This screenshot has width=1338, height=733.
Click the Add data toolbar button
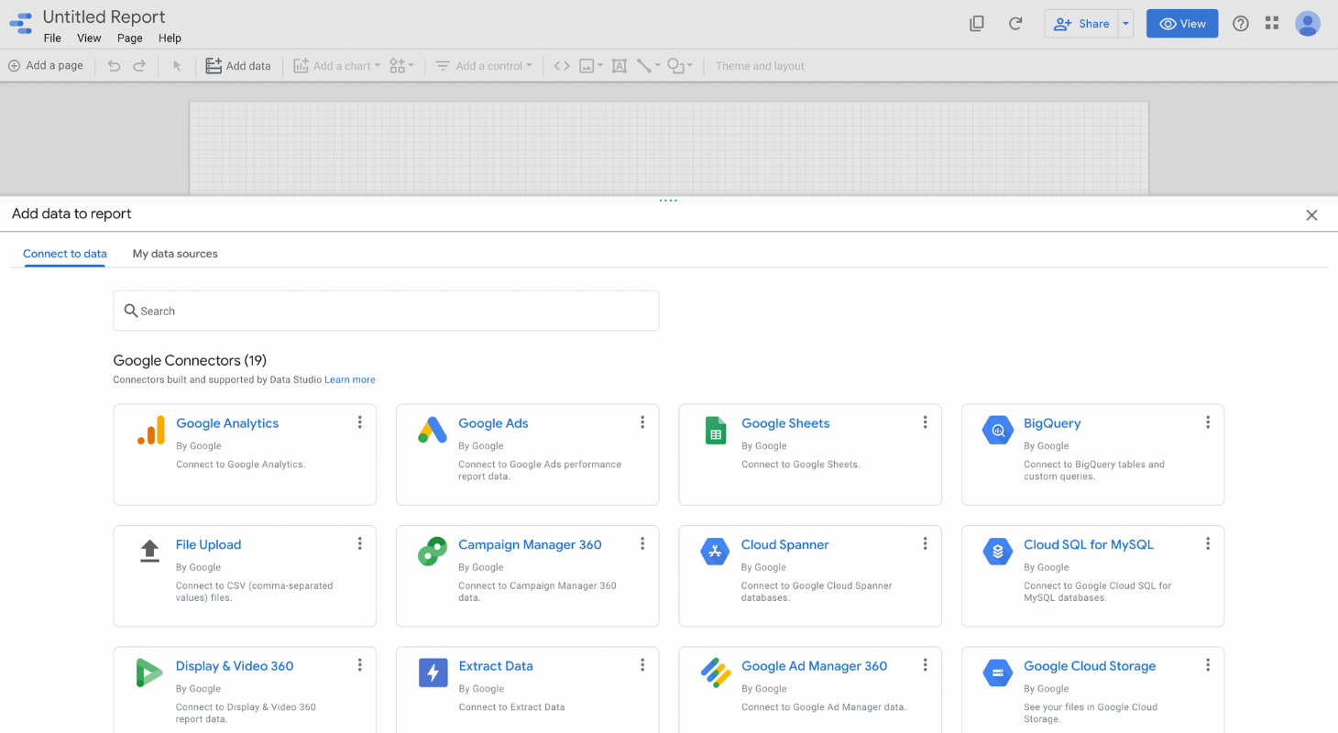click(x=238, y=66)
